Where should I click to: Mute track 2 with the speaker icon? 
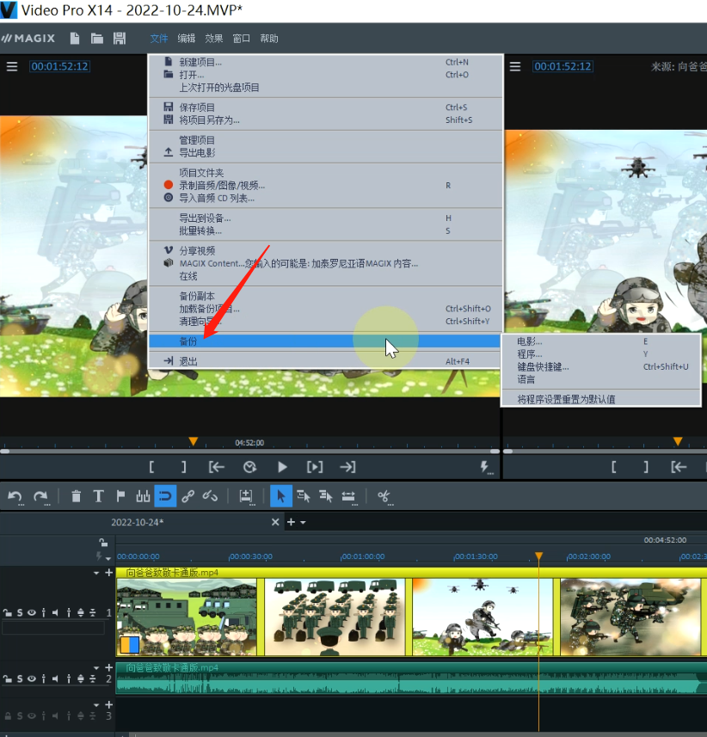point(55,679)
